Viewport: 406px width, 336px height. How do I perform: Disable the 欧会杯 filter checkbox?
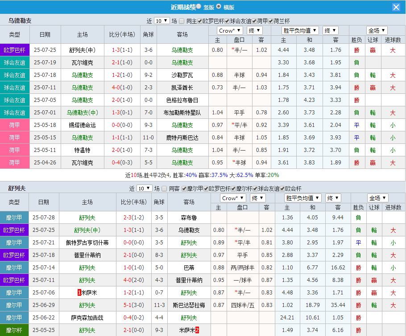(282, 188)
